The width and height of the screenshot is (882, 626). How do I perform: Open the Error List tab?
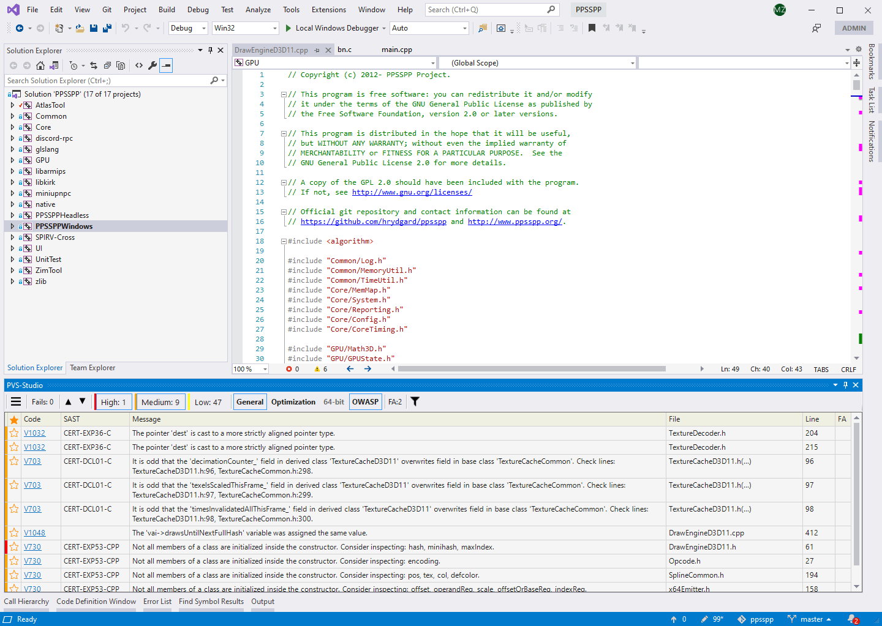157,602
